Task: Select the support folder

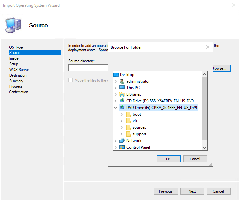Action: tap(139, 134)
